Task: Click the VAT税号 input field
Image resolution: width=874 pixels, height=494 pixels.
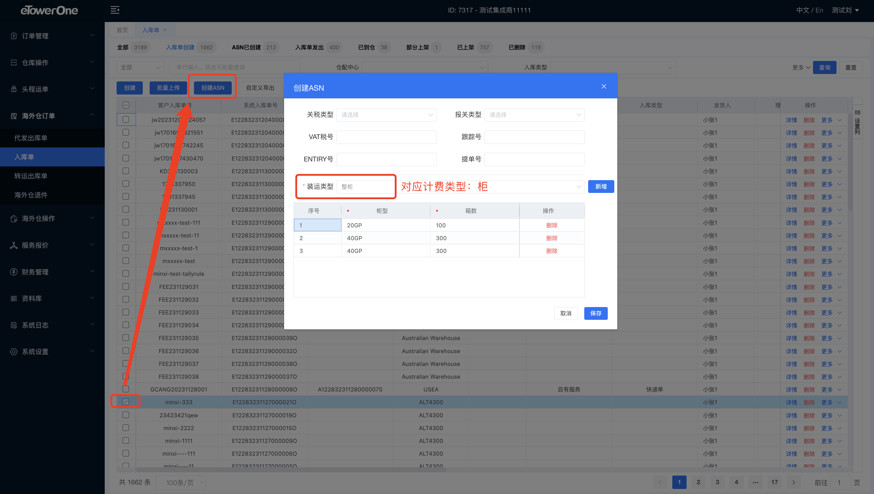Action: (x=386, y=137)
